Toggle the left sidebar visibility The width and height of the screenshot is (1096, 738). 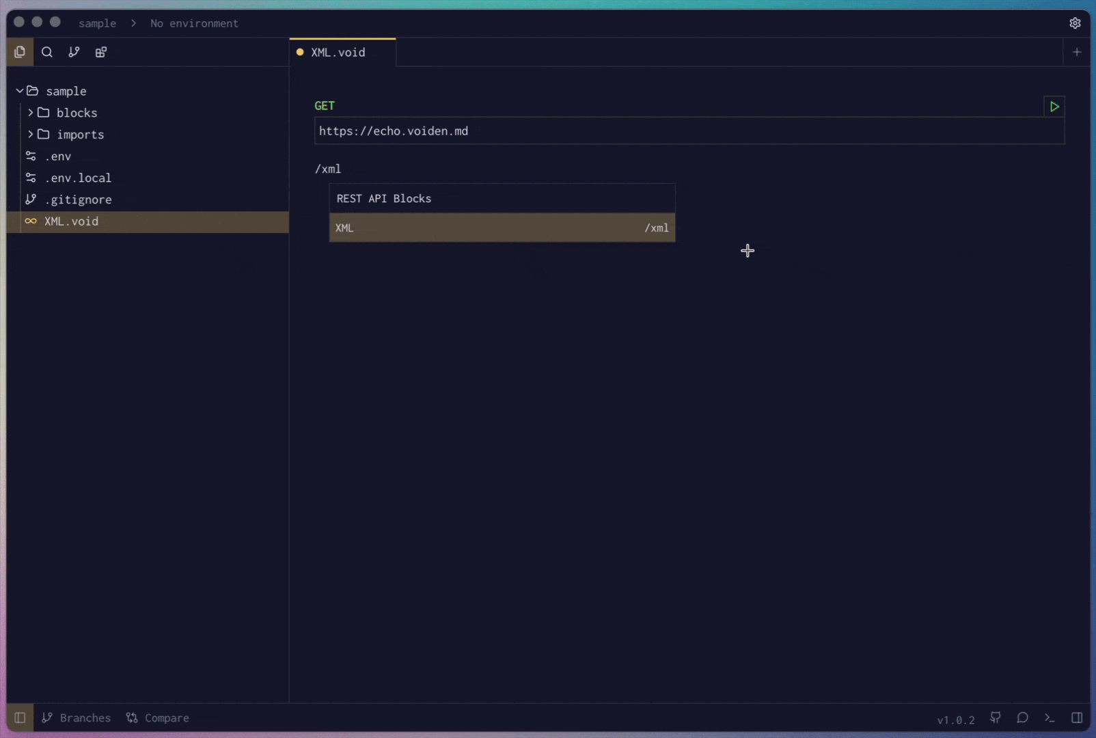pyautogui.click(x=20, y=717)
